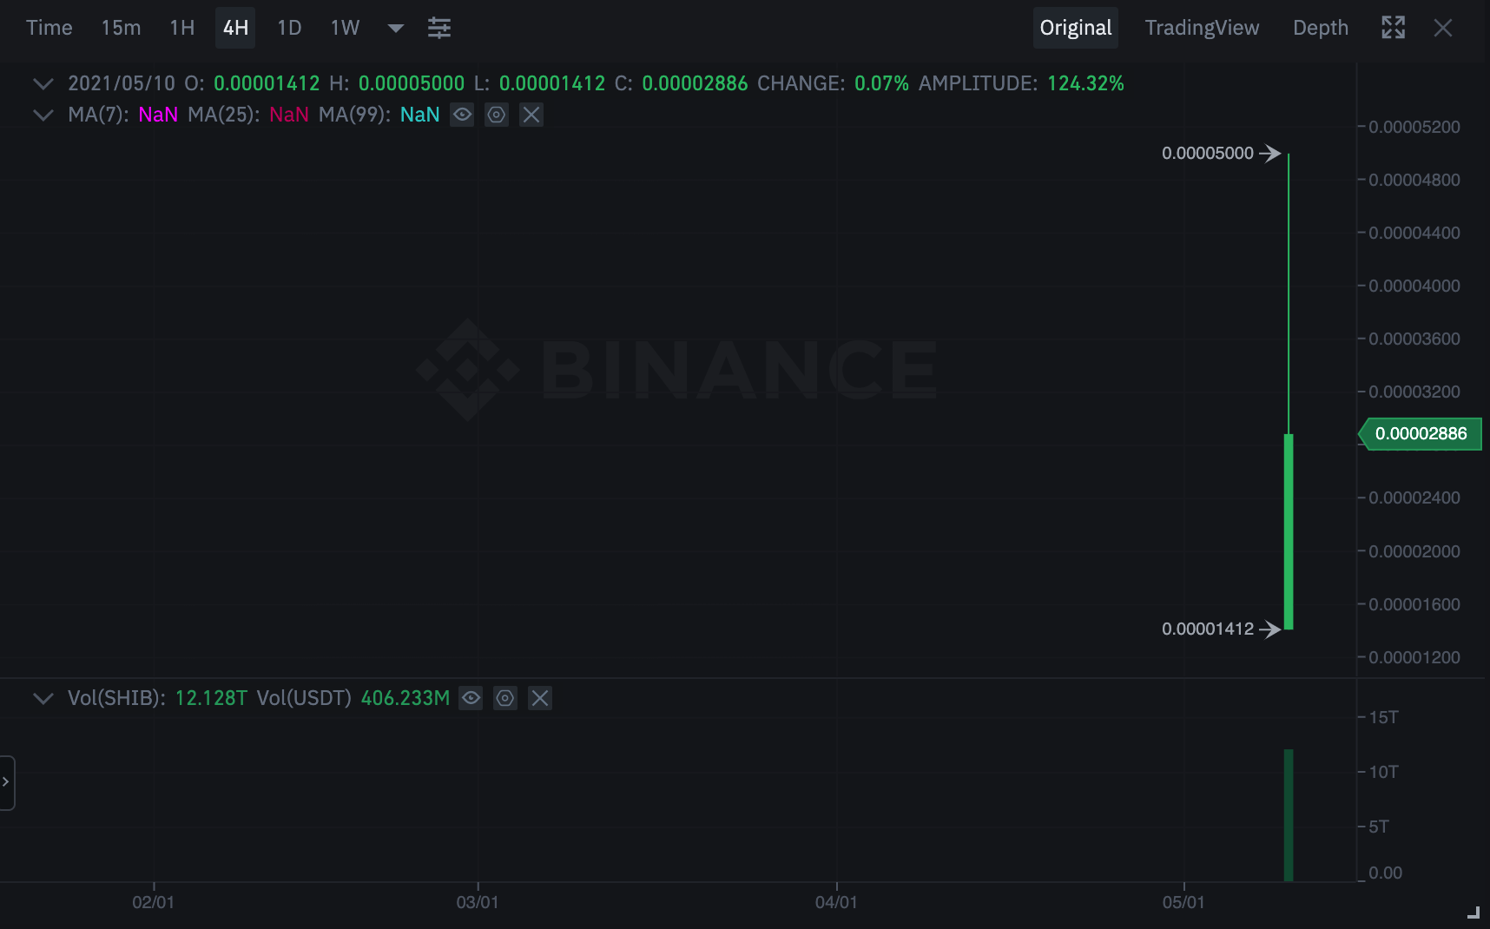
Task: Click the current price tag 0.00002886
Action: click(1421, 433)
